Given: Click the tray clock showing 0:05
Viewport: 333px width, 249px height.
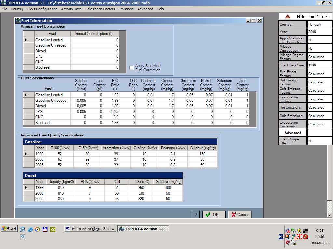Looking at the screenshot, I should pyautogui.click(x=320, y=231).
